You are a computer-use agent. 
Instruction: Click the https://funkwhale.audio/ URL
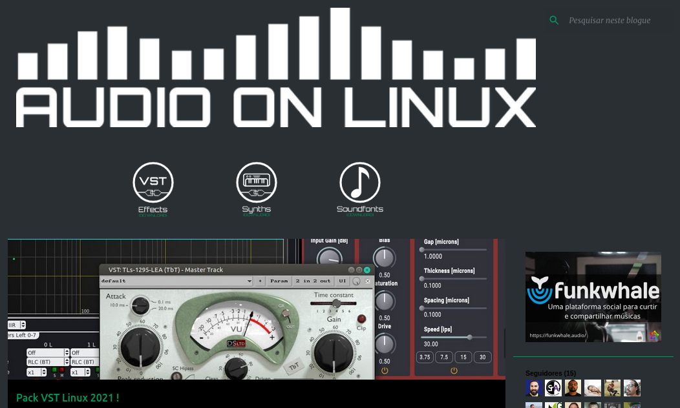558,335
